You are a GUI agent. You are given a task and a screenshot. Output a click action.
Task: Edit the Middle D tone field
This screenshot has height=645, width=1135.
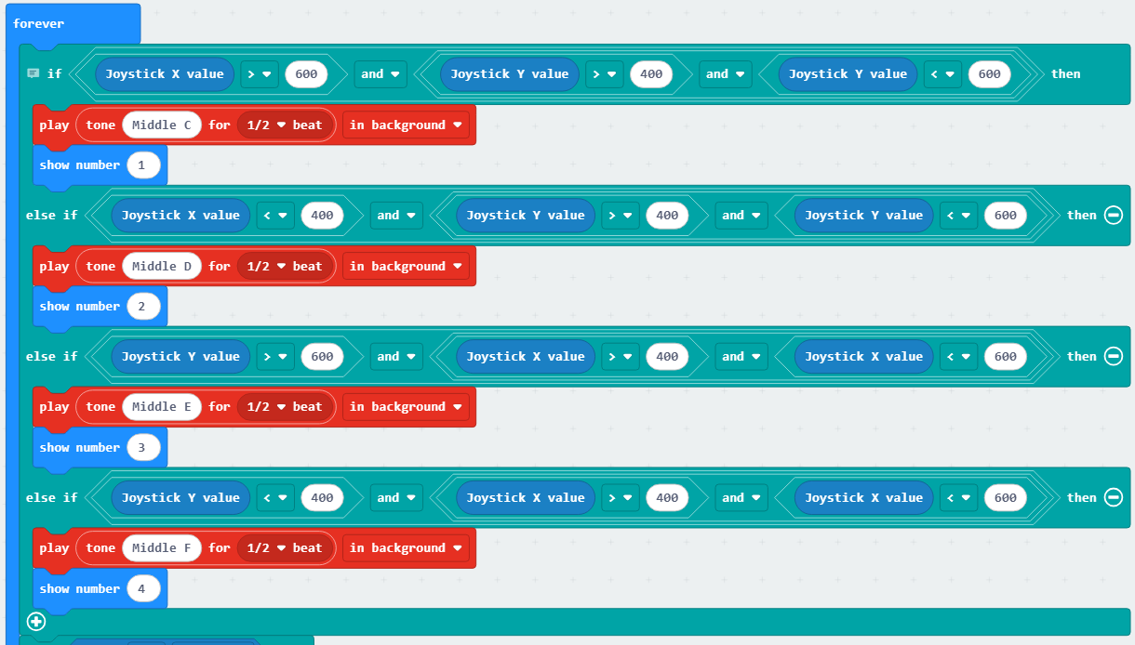tap(162, 267)
